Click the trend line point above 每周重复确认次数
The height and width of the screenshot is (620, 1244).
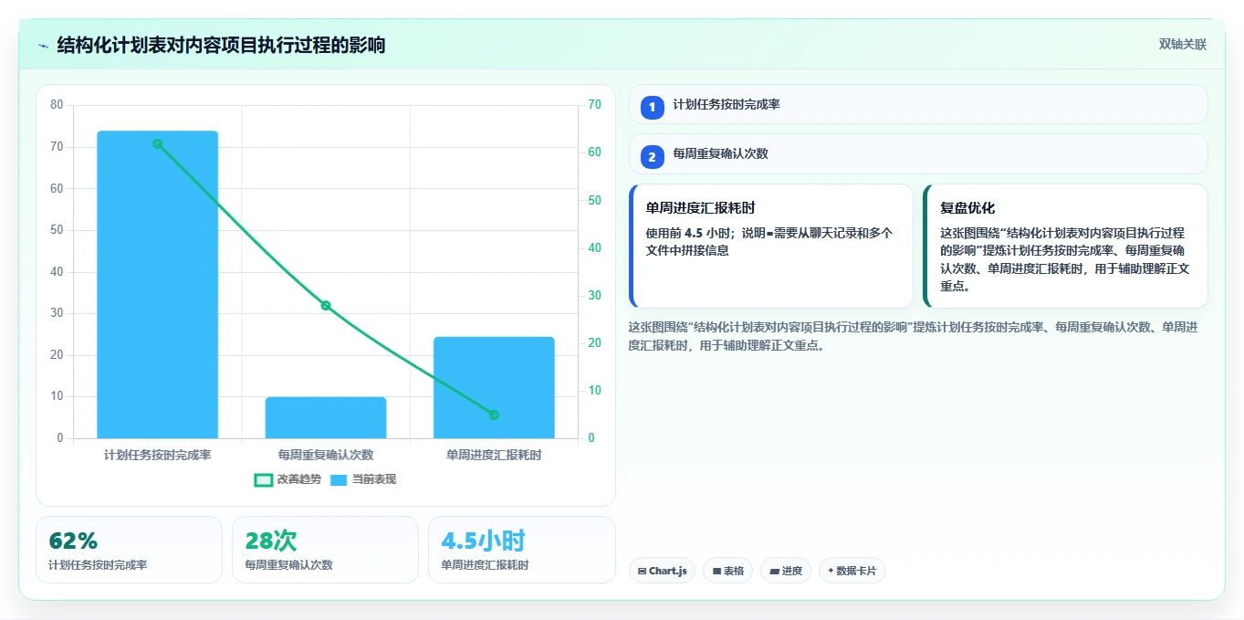pos(326,306)
